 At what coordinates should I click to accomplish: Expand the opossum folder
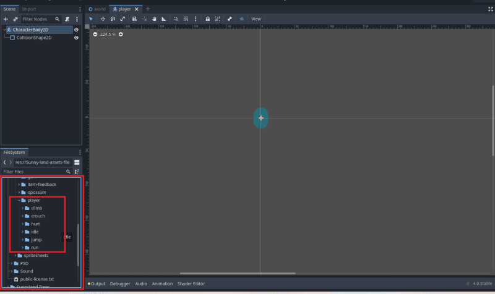tap(19, 192)
